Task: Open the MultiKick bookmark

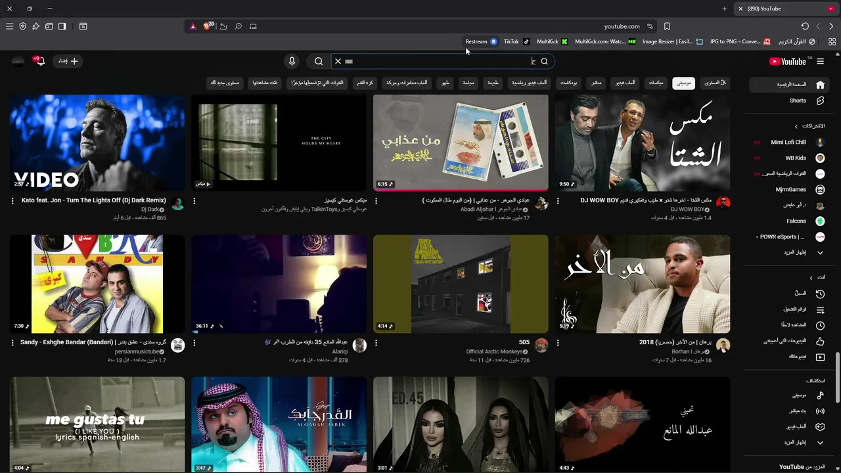Action: 552,41
